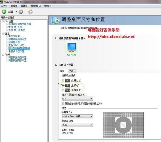Click the grey Forward arrow icon
161x142 pixels.
[x=21, y=12]
